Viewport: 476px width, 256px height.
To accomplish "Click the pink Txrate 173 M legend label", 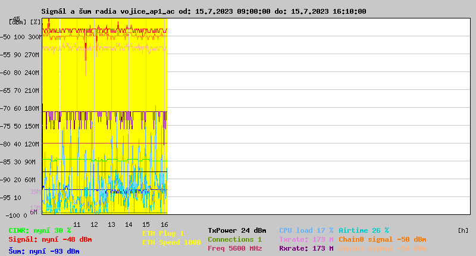I will pos(306,239).
